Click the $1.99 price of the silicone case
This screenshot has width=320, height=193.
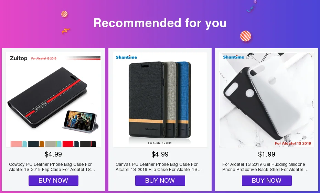click(x=267, y=154)
